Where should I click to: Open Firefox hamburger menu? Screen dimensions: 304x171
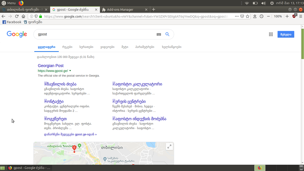coord(300,17)
